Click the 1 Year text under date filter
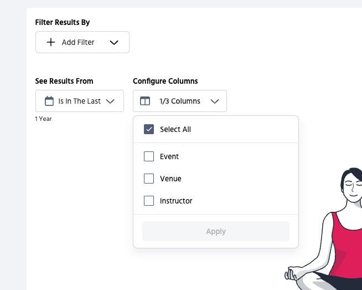The image size is (362, 290). pos(44,119)
